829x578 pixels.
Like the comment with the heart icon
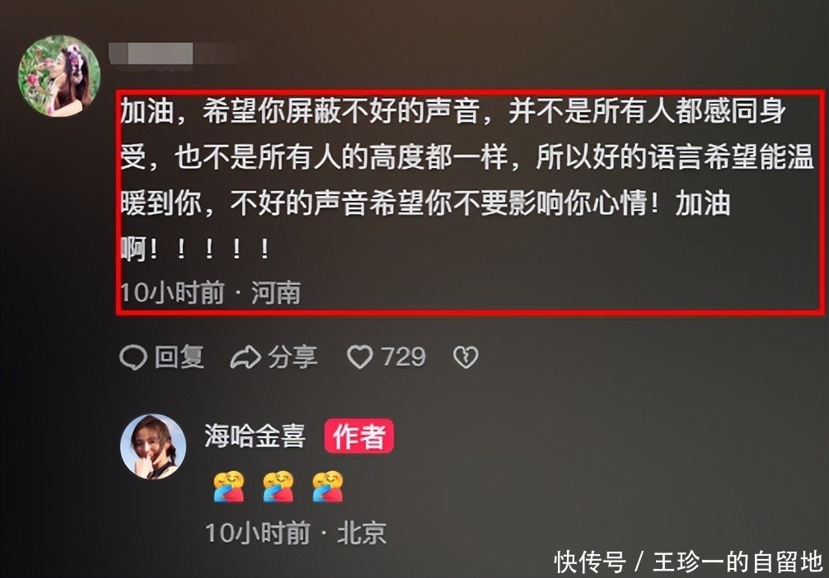360,357
